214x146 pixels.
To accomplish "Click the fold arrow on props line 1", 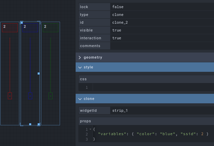I will (x=90, y=129).
